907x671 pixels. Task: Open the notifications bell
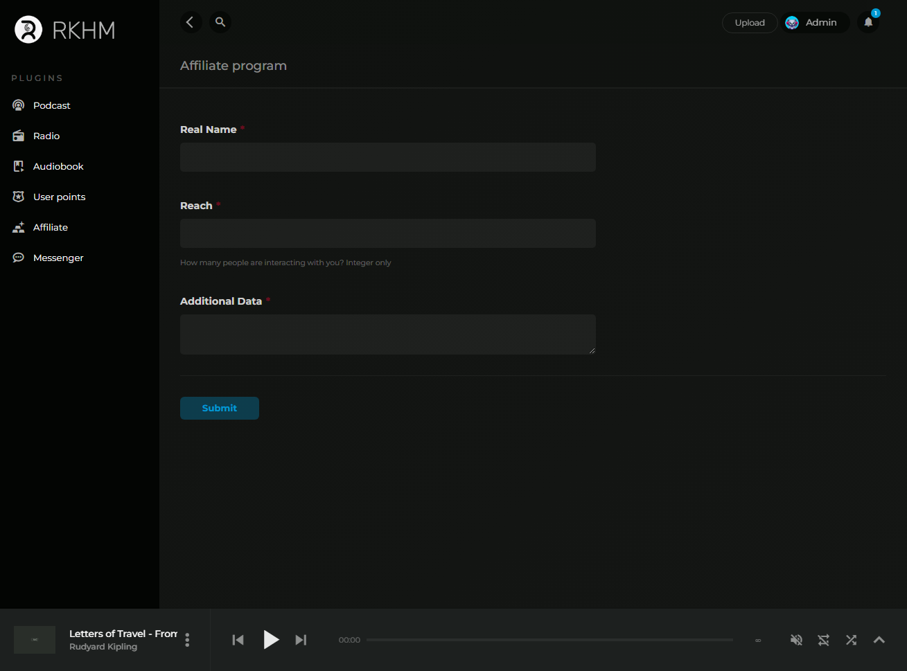click(x=868, y=22)
